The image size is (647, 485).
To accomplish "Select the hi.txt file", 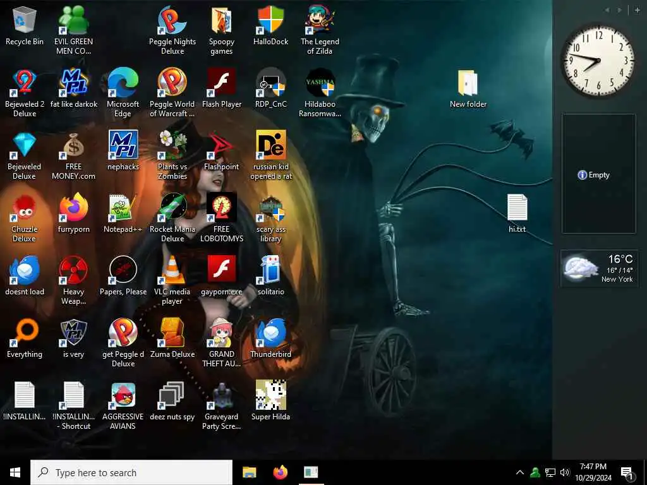I will (x=517, y=213).
